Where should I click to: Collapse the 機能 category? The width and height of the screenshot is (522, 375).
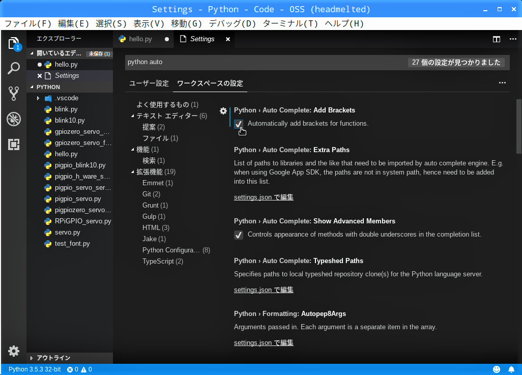click(x=132, y=150)
